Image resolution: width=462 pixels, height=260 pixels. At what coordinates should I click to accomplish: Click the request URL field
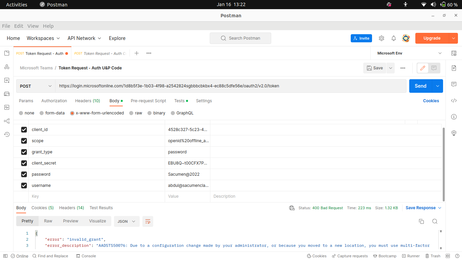(231, 86)
